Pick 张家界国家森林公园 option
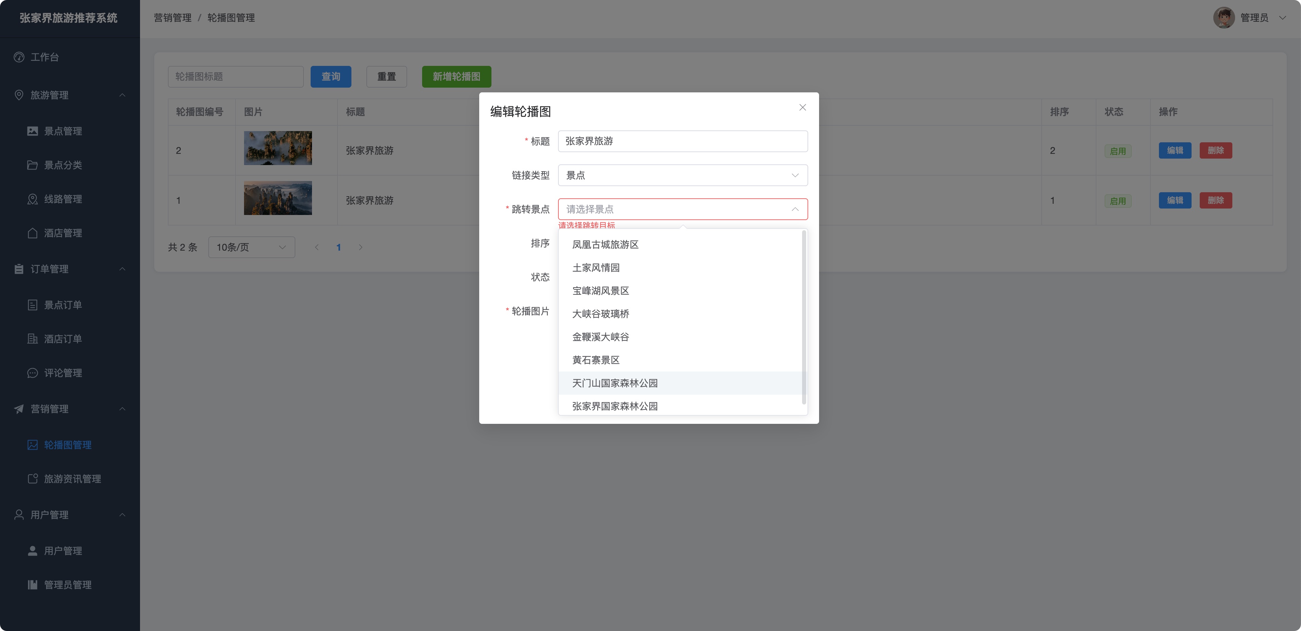The height and width of the screenshot is (631, 1301). (x=680, y=405)
